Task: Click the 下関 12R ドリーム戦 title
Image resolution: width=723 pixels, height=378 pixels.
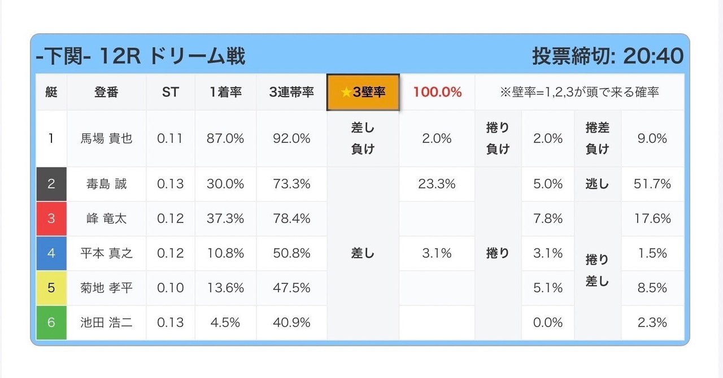Action: tap(140, 56)
